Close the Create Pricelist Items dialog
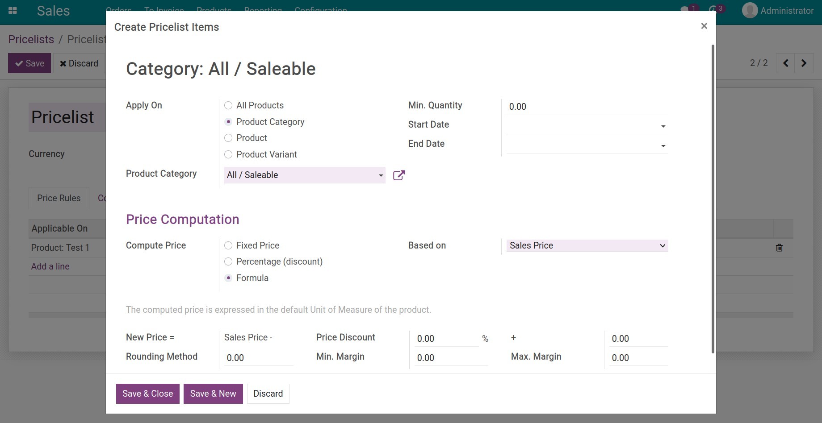This screenshot has width=822, height=423. tap(704, 26)
